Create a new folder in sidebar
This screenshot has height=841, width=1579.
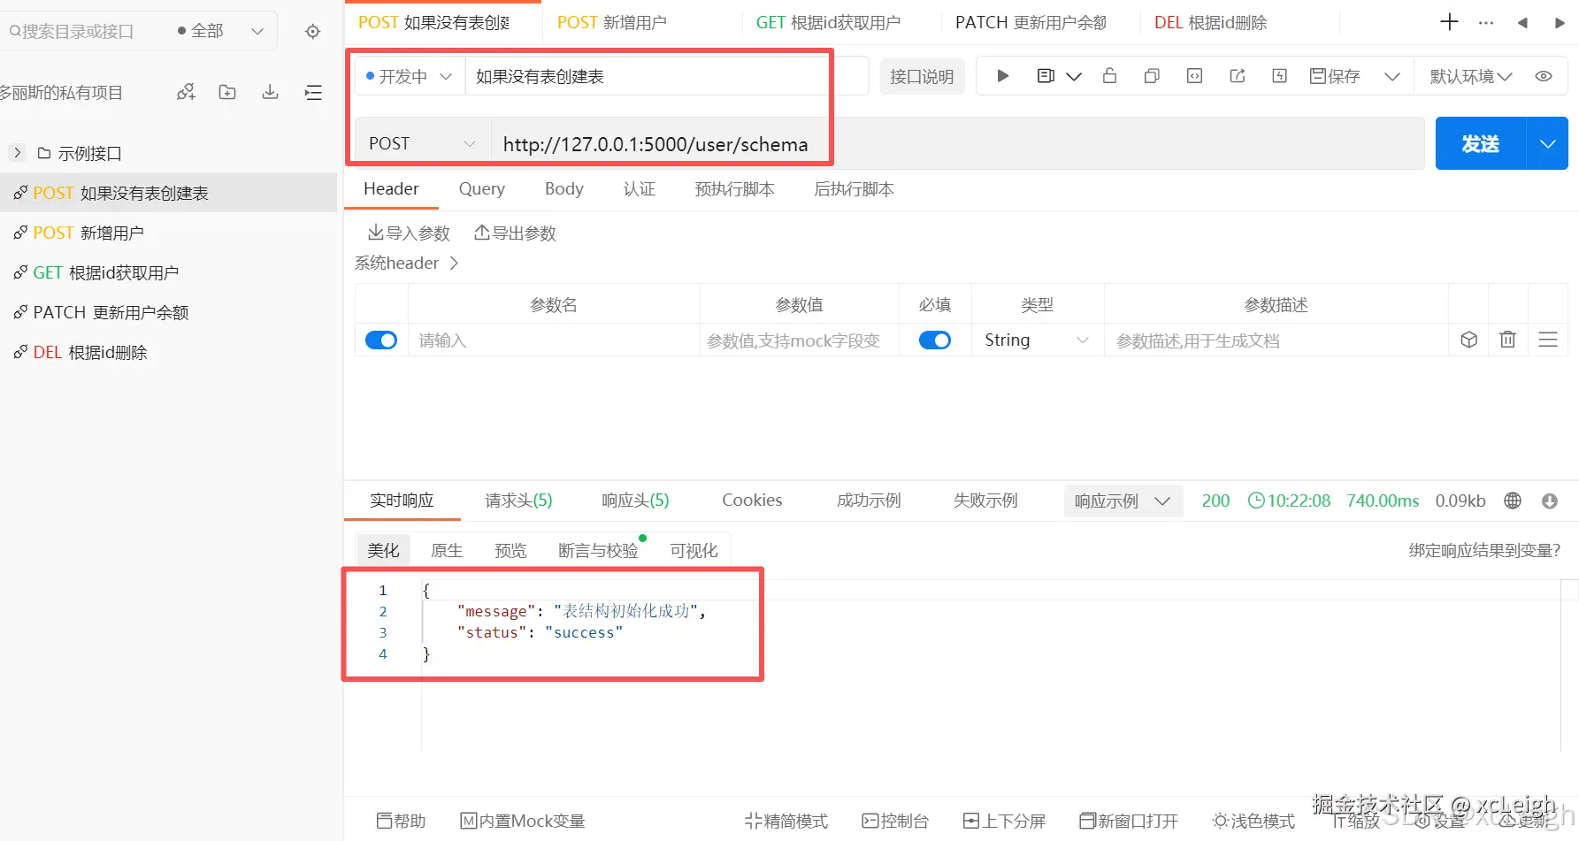[226, 91]
